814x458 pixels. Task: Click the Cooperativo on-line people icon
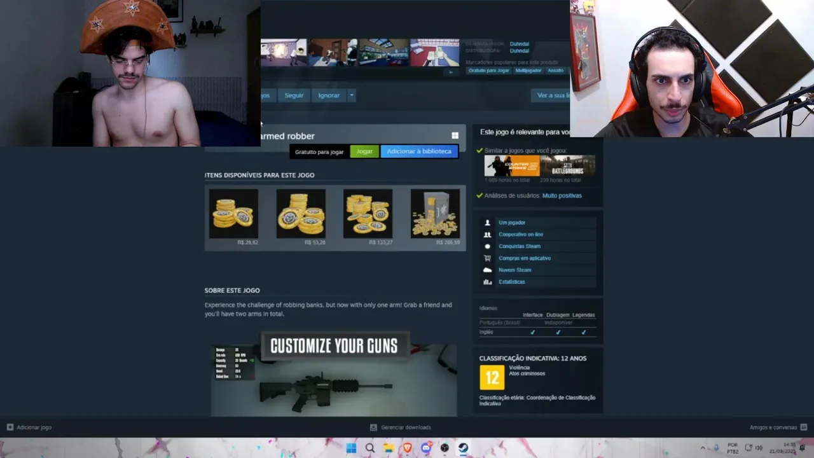point(487,235)
